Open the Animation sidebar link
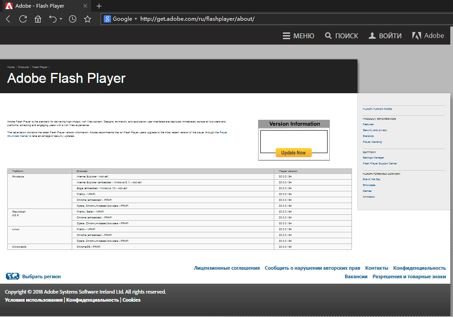453x317 pixels. pyautogui.click(x=369, y=197)
